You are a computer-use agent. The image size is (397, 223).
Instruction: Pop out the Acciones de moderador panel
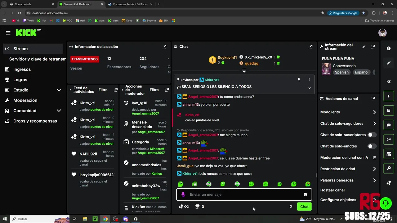[167, 90]
